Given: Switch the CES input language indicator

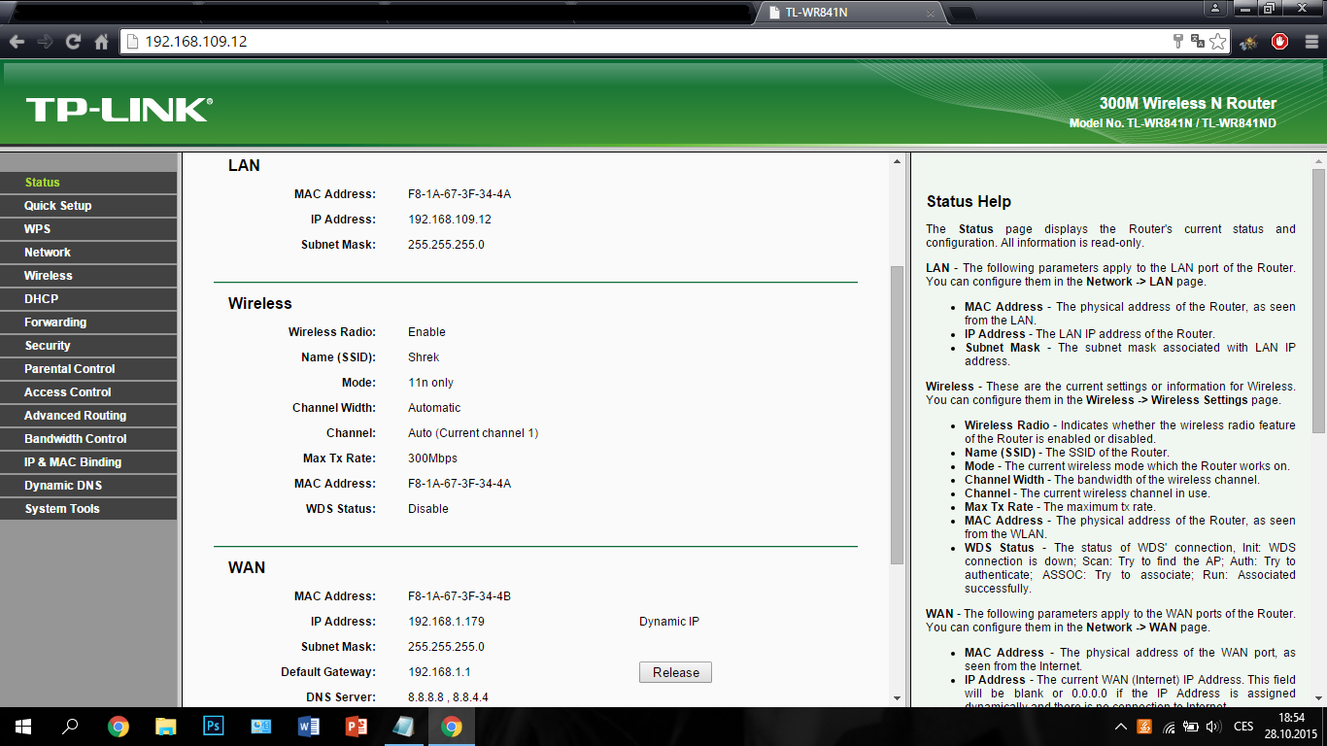Looking at the screenshot, I should [1243, 727].
